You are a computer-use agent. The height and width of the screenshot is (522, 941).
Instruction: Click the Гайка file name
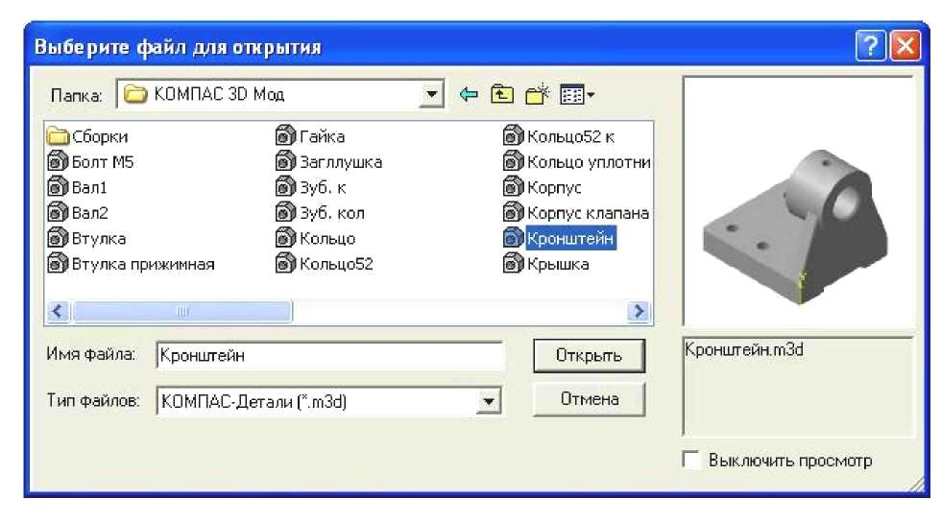(323, 137)
